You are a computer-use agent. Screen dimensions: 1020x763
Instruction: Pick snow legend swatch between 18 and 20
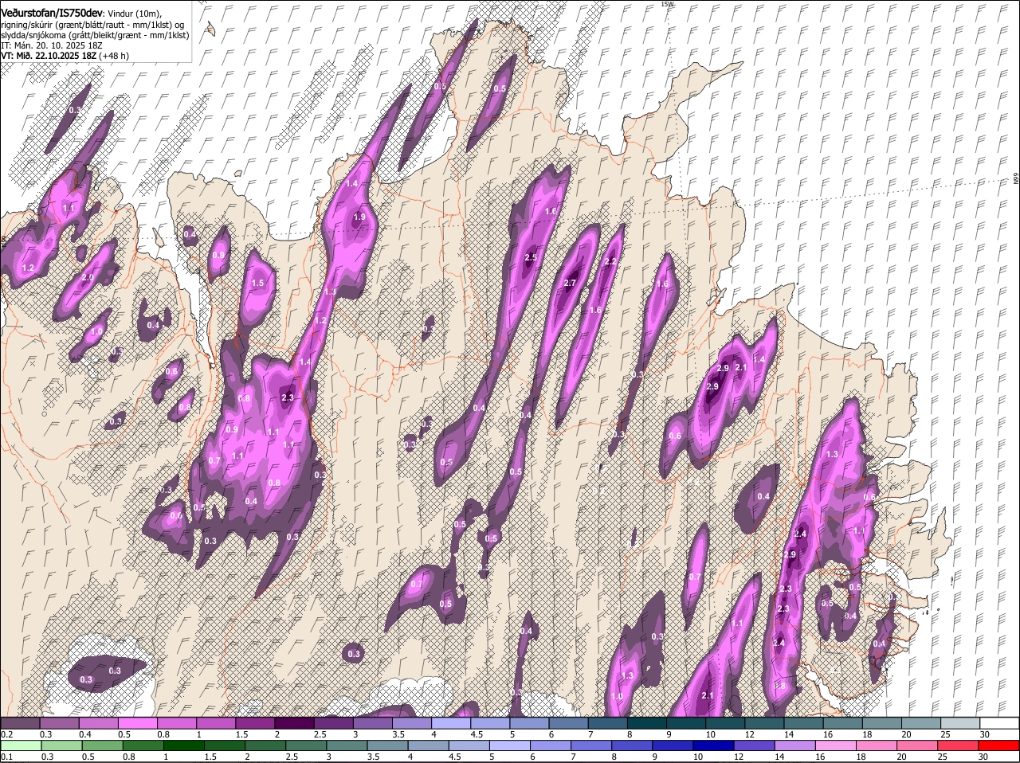(x=881, y=723)
